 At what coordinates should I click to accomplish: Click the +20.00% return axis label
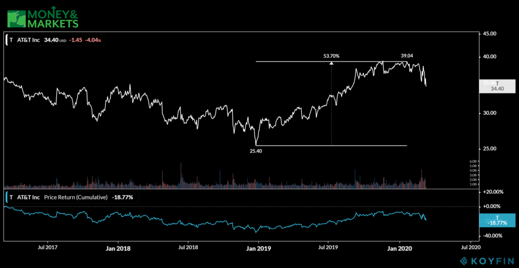[493, 192]
